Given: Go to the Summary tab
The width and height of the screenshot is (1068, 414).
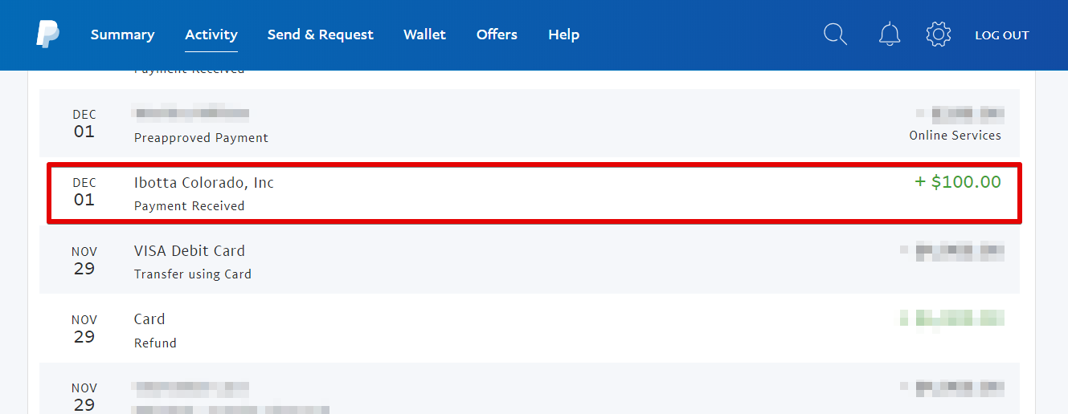Looking at the screenshot, I should click(122, 34).
